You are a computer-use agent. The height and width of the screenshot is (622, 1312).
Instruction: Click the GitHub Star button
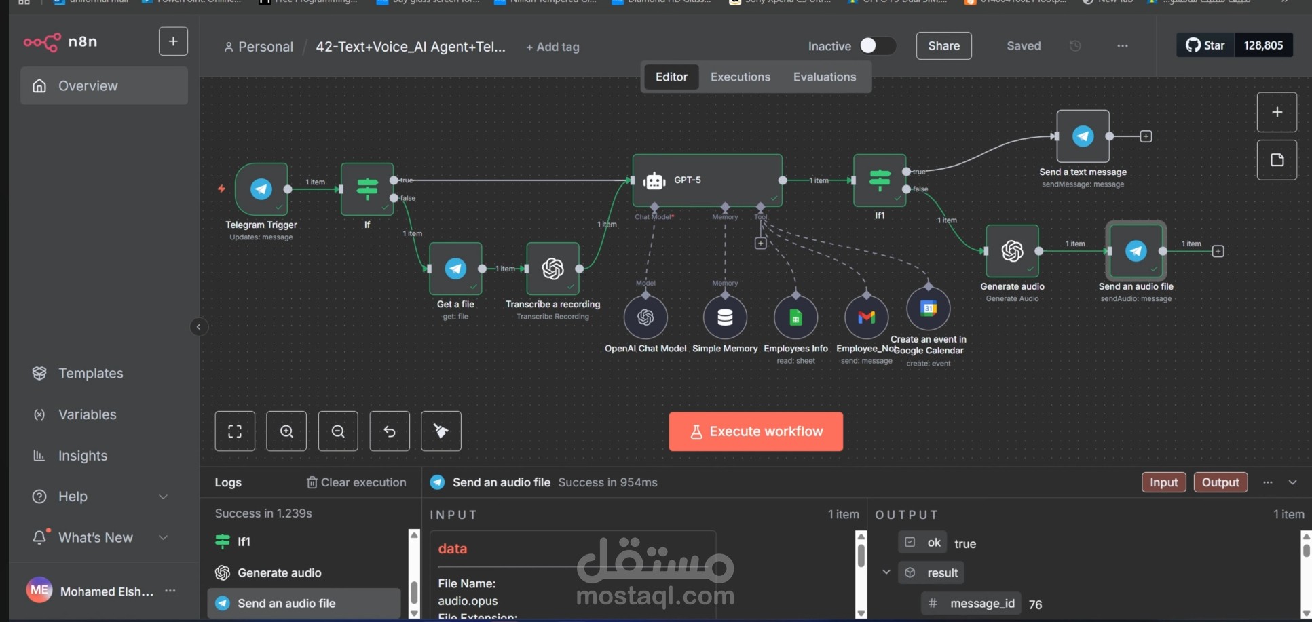[1205, 45]
